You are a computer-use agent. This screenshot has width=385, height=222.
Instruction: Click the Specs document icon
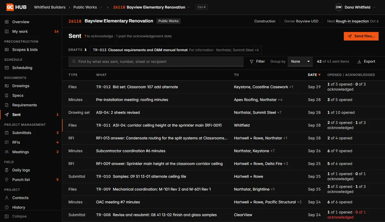(x=7, y=95)
